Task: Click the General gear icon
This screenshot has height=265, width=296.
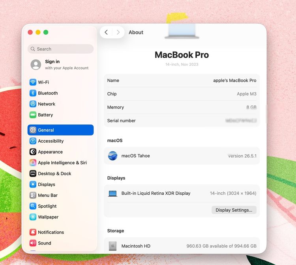Action: (33, 130)
